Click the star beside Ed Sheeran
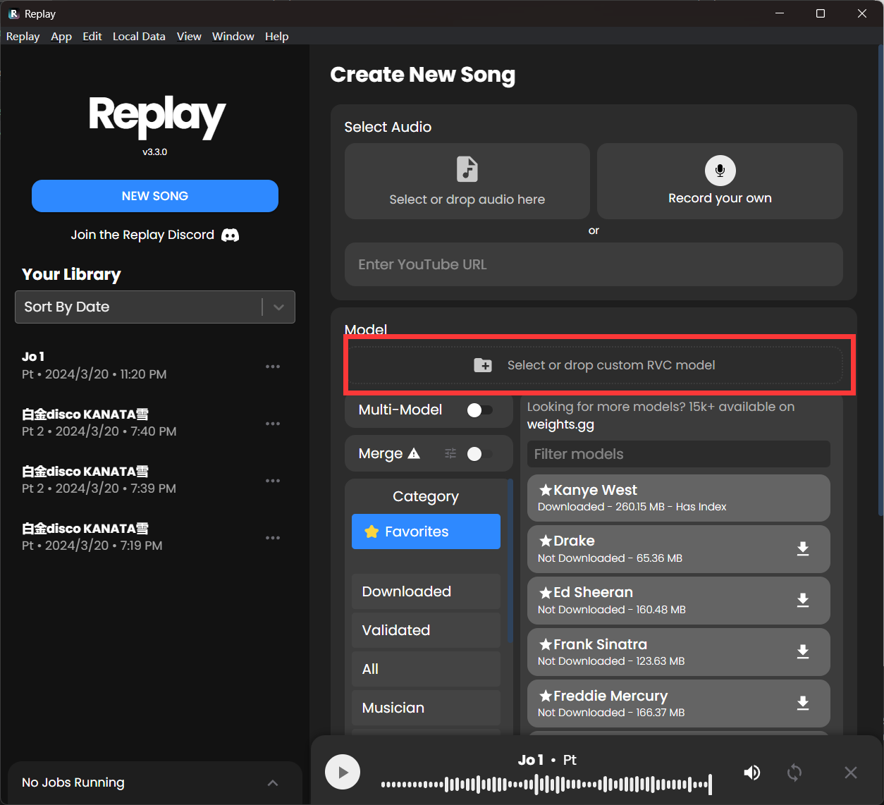The width and height of the screenshot is (884, 805). [546, 592]
